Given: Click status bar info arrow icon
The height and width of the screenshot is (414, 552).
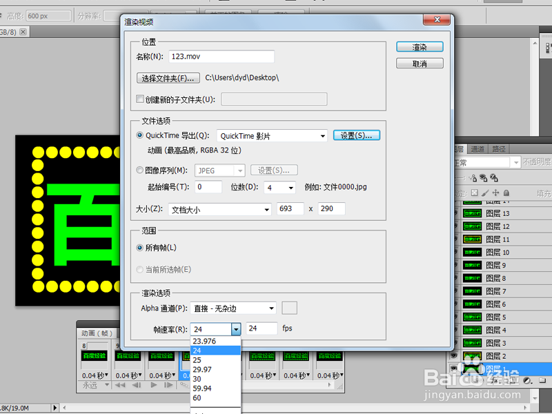Looking at the screenshot, I should coord(55,408).
